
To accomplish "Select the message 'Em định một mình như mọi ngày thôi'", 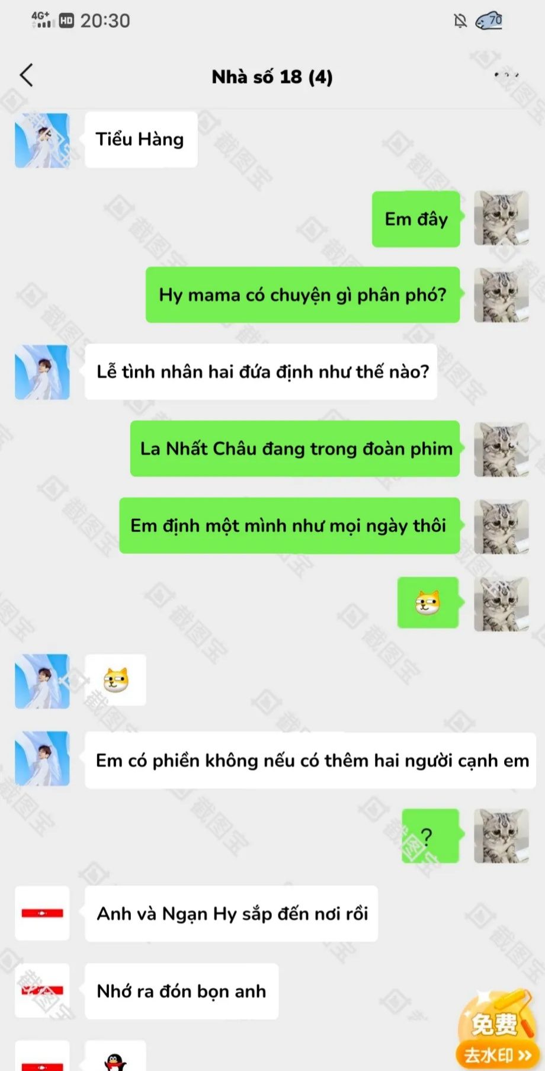I will click(x=290, y=525).
